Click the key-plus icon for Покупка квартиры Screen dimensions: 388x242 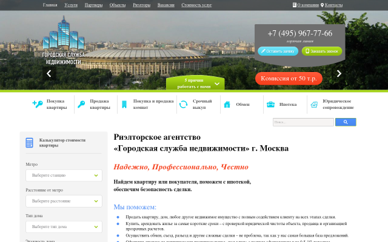tap(38, 104)
